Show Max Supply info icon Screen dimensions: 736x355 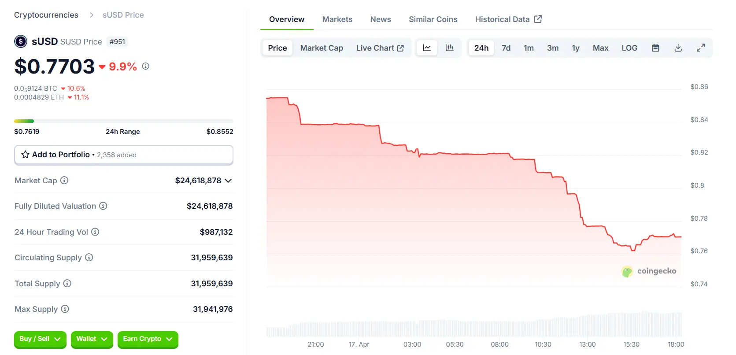coord(65,309)
